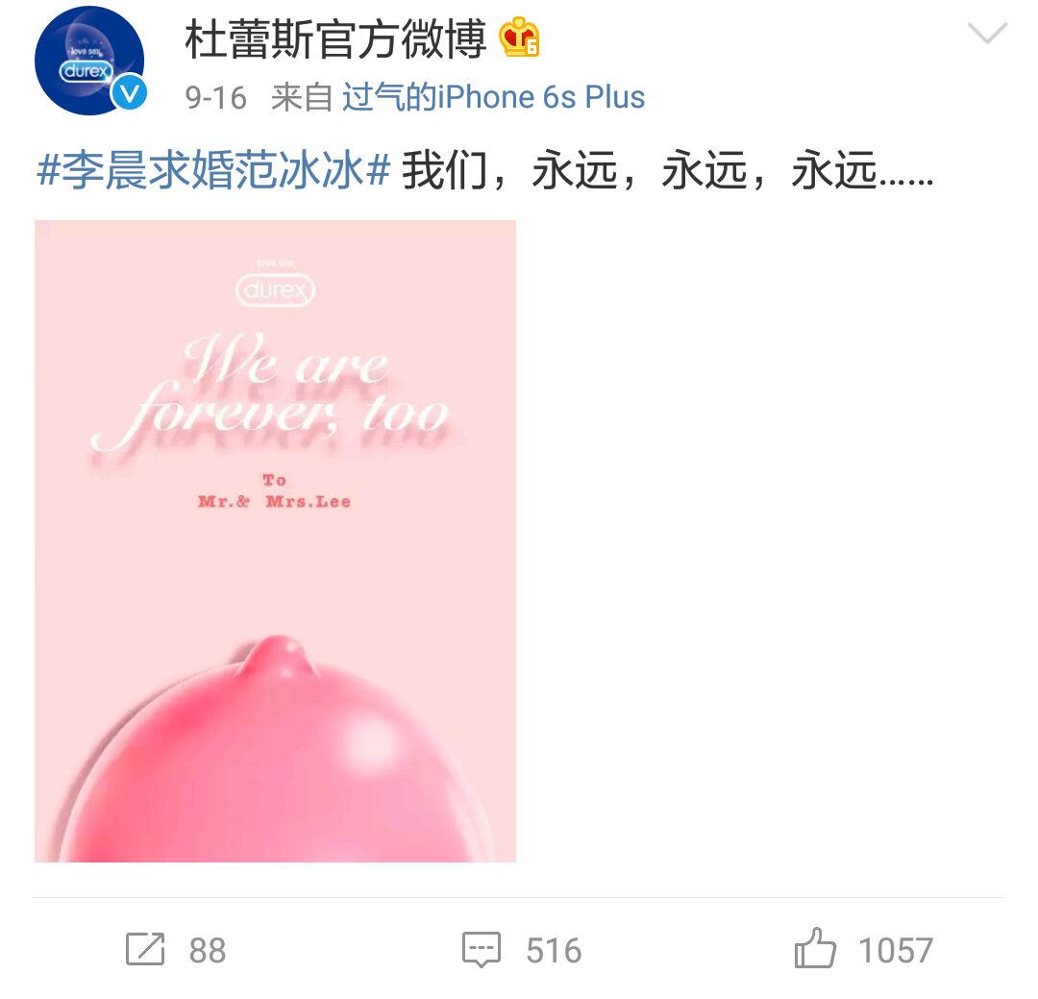The height and width of the screenshot is (999, 1038).
Task: Click the post text 我们，永远，永远
Action: point(668,170)
